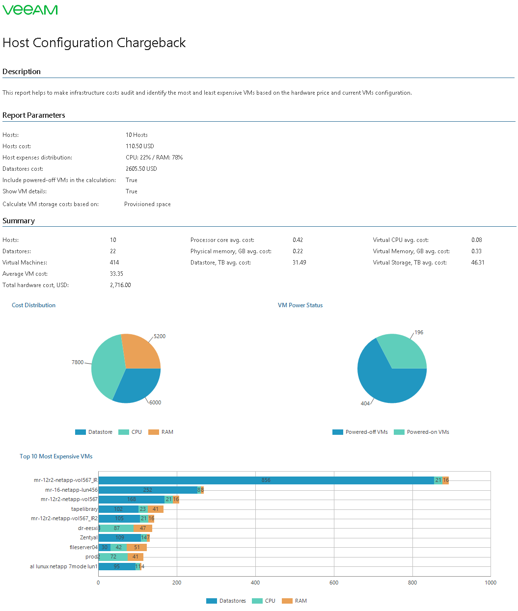Select the RAM legend icon below the bar chart

point(287,600)
